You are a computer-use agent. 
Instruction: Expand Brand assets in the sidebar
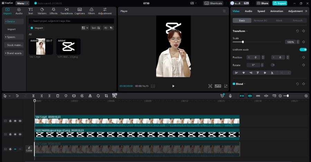point(14,53)
